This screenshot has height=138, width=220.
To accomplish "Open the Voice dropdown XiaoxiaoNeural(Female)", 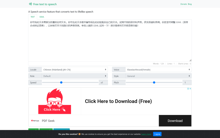I will (158, 70).
